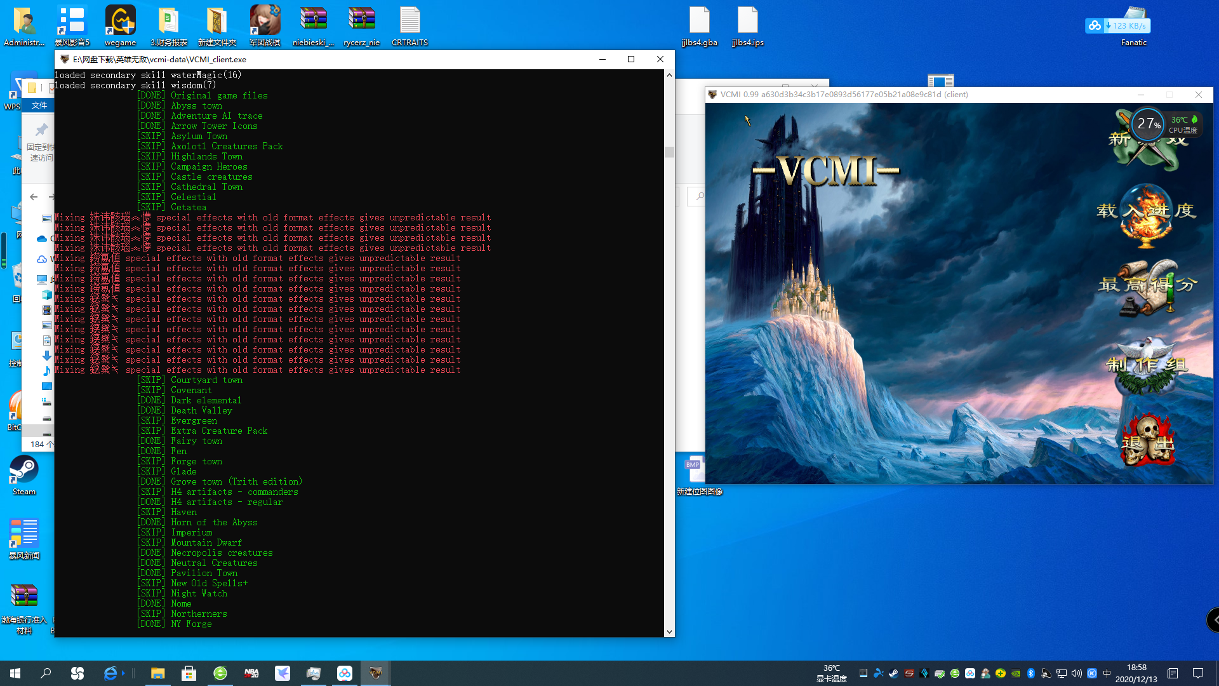This screenshot has width=1219, height=686.
Task: Click the Load Game fireball button
Action: [1147, 215]
